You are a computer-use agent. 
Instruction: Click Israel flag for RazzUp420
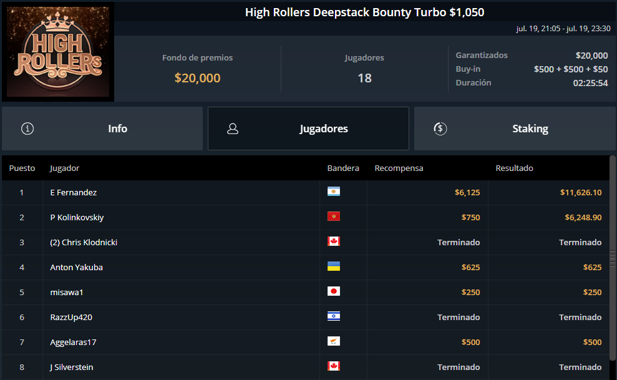click(334, 316)
